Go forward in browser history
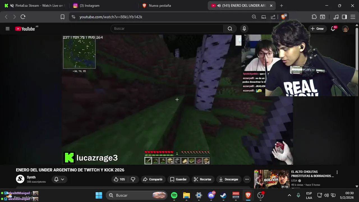 pyautogui.click(x=15, y=17)
